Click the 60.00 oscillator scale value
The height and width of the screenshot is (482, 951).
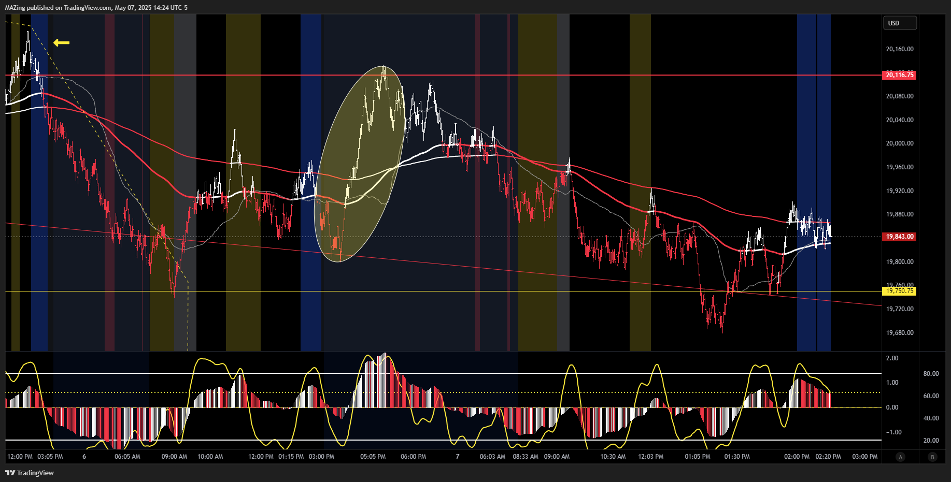click(931, 396)
